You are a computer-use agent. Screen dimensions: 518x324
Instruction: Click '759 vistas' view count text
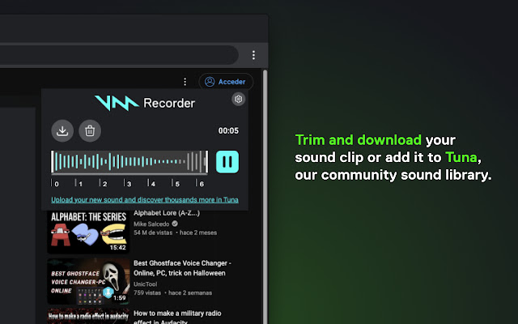[x=147, y=293]
